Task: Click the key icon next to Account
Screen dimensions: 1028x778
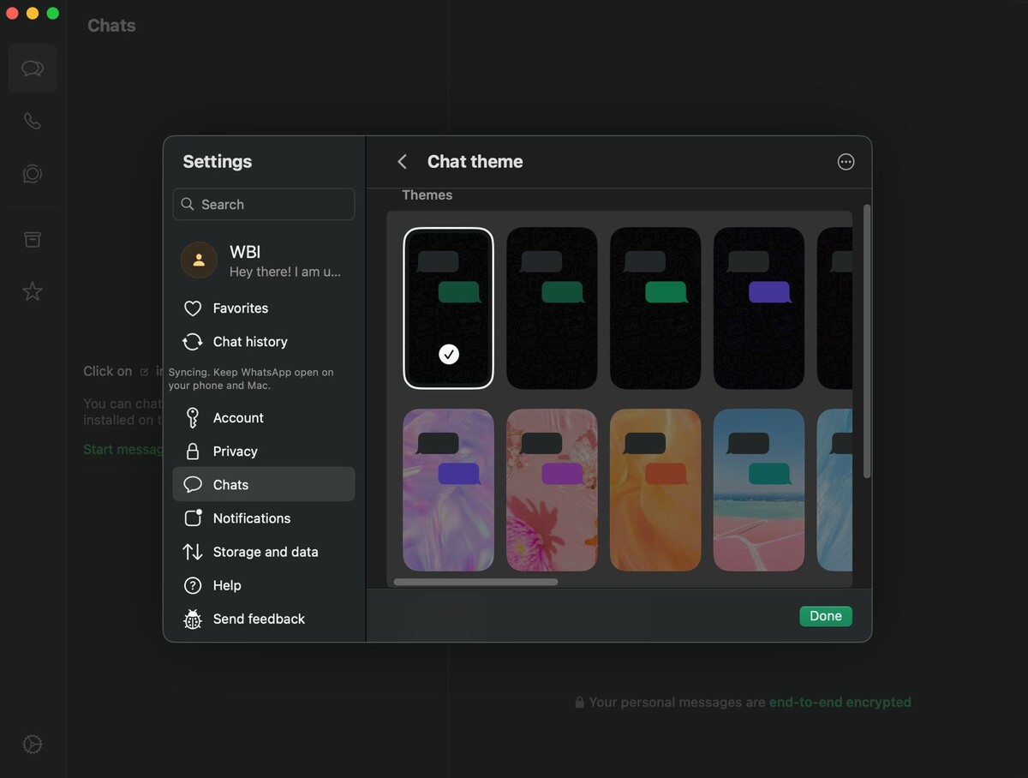Action: (x=193, y=418)
